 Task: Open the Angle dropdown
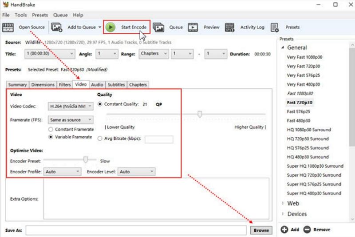tap(107, 54)
